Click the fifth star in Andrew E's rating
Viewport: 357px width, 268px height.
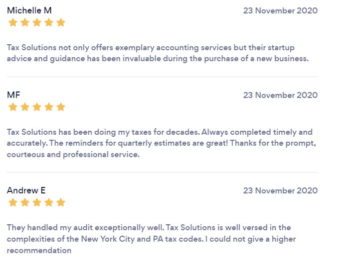tap(61, 202)
